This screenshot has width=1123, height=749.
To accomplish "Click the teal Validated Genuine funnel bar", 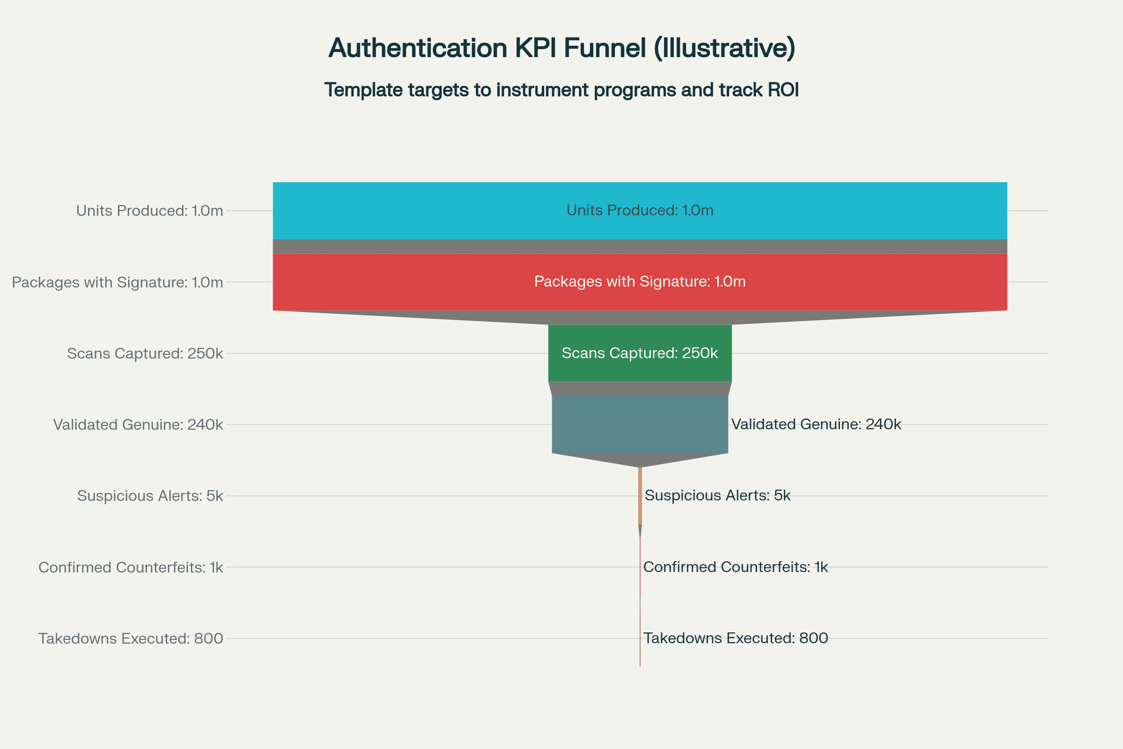I will click(640, 424).
